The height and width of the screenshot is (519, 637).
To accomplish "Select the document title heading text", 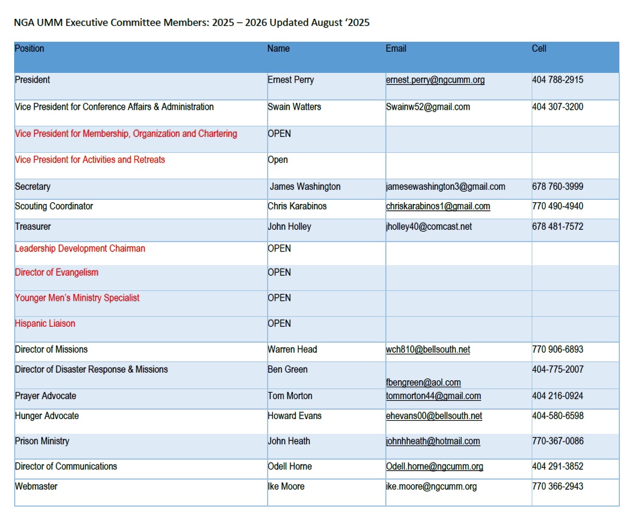I will [192, 23].
